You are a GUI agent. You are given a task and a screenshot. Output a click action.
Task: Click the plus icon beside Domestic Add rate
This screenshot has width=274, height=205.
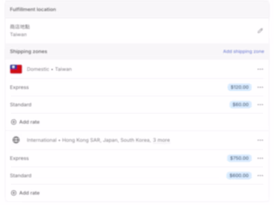pos(13,122)
